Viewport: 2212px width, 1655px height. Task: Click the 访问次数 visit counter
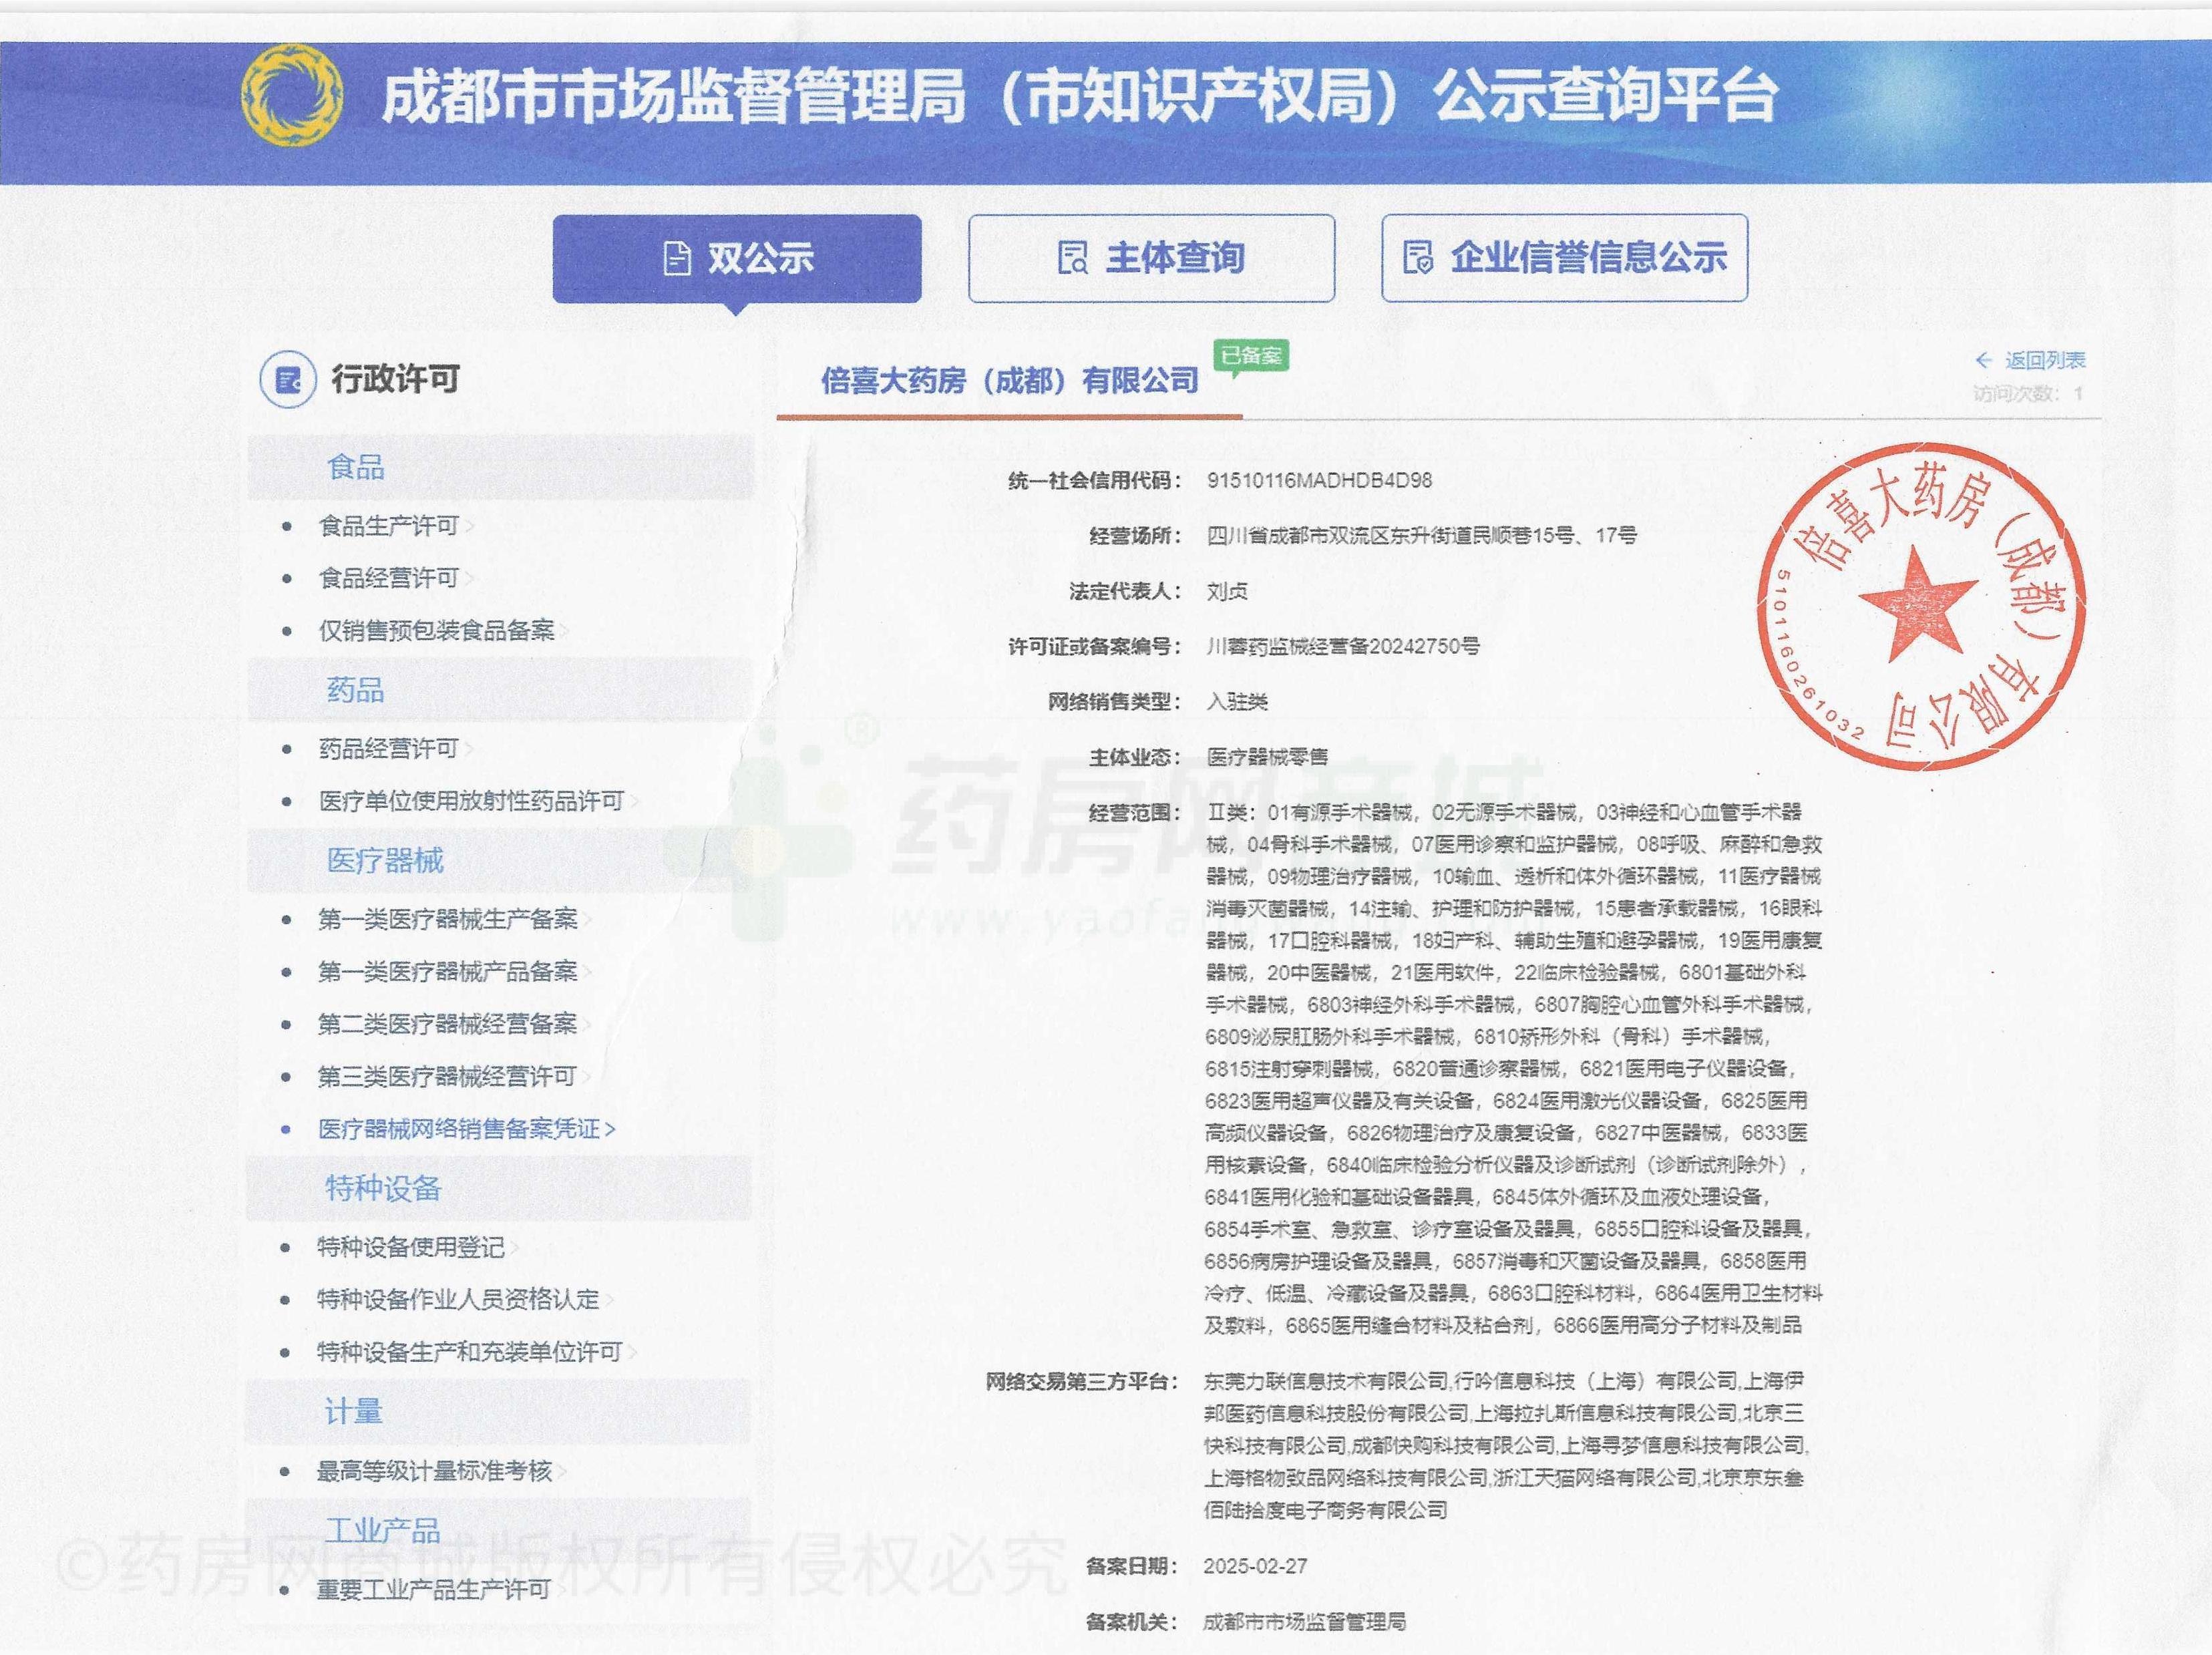(2028, 394)
